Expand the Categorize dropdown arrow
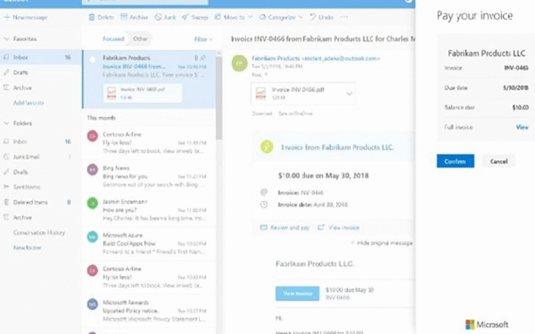The width and height of the screenshot is (535, 334). [x=301, y=17]
